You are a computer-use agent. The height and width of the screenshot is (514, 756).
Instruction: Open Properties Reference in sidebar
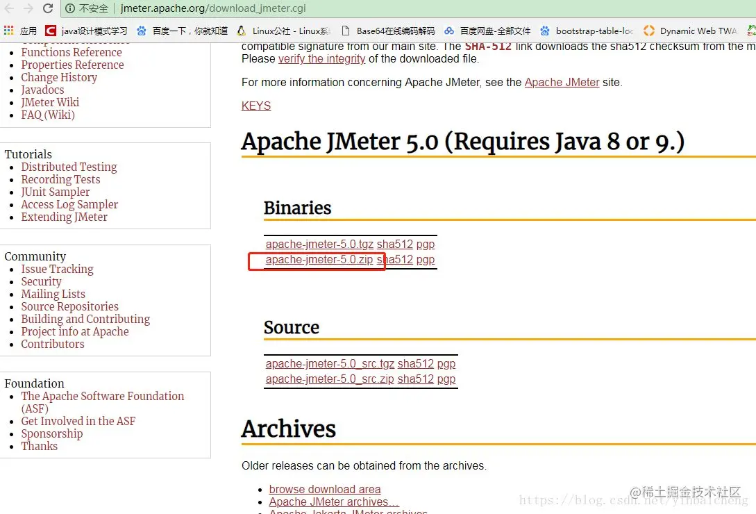pyautogui.click(x=72, y=65)
